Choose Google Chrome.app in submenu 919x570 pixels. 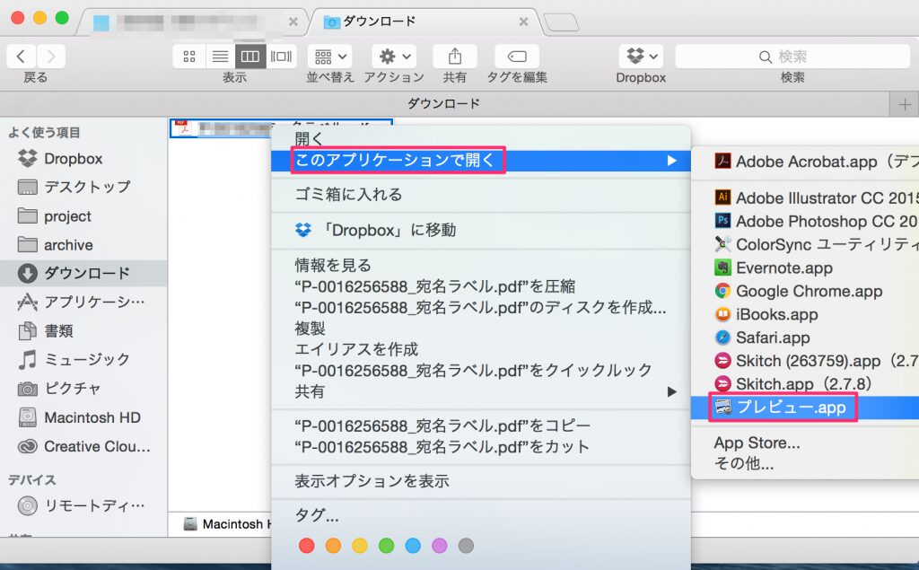pyautogui.click(x=809, y=291)
